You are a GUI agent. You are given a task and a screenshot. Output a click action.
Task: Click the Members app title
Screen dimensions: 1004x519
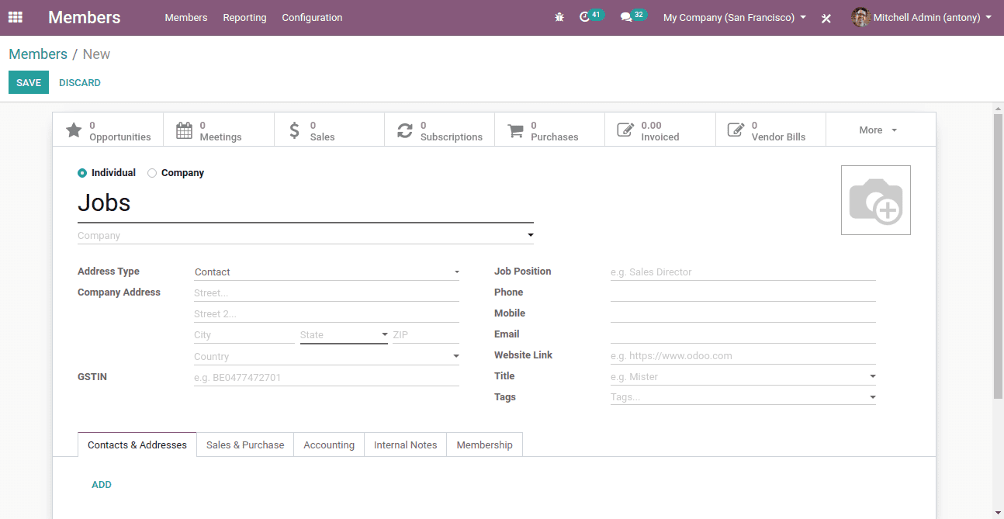85,17
